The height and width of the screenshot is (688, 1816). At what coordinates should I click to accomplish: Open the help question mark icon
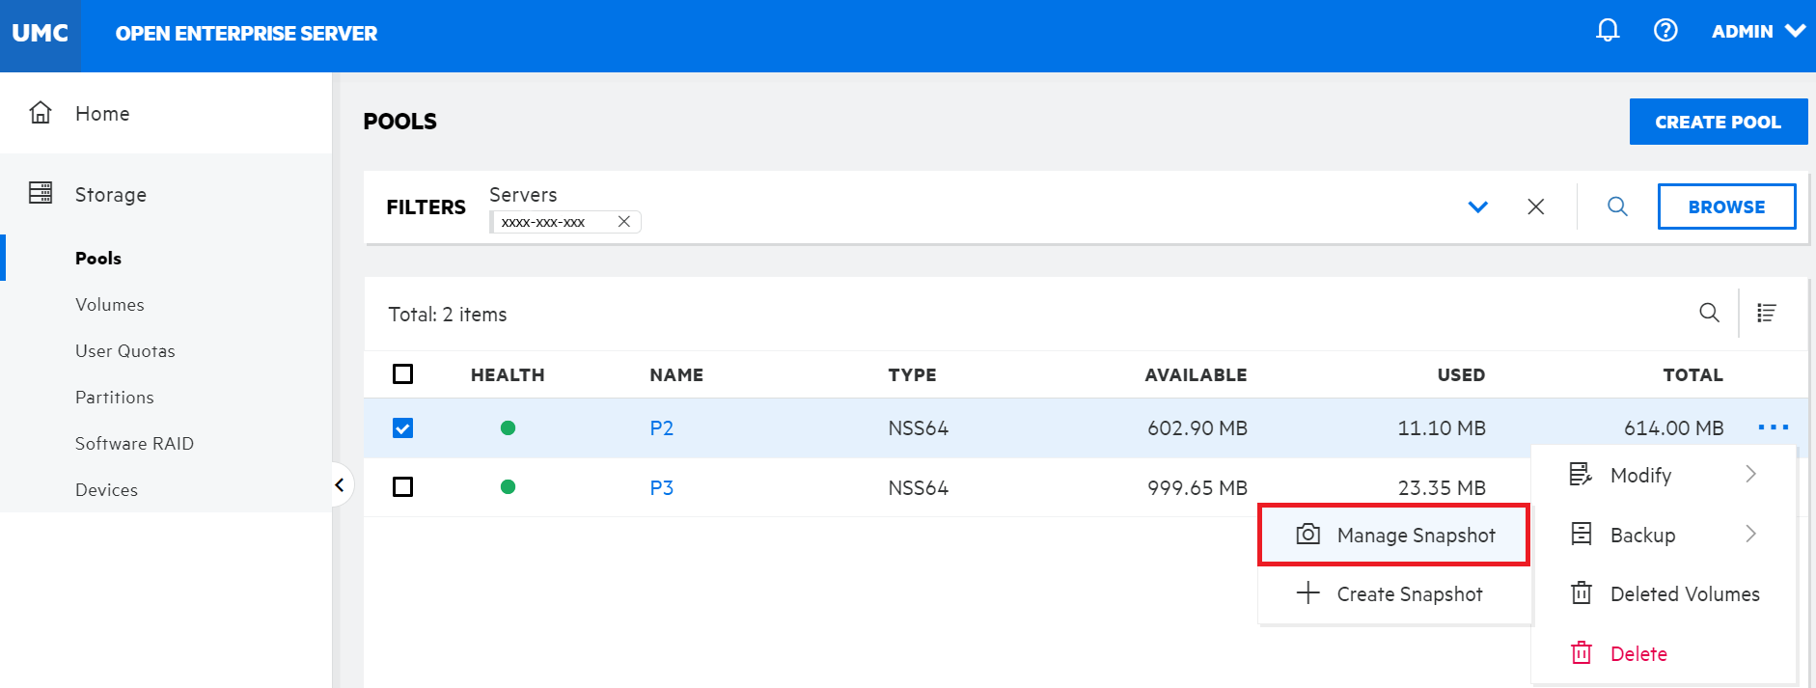pos(1665,31)
